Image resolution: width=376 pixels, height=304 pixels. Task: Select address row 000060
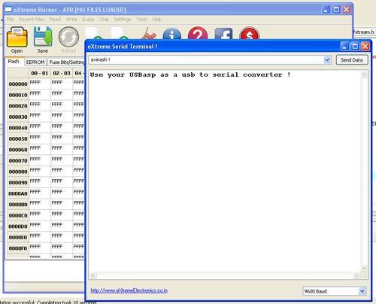point(18,150)
